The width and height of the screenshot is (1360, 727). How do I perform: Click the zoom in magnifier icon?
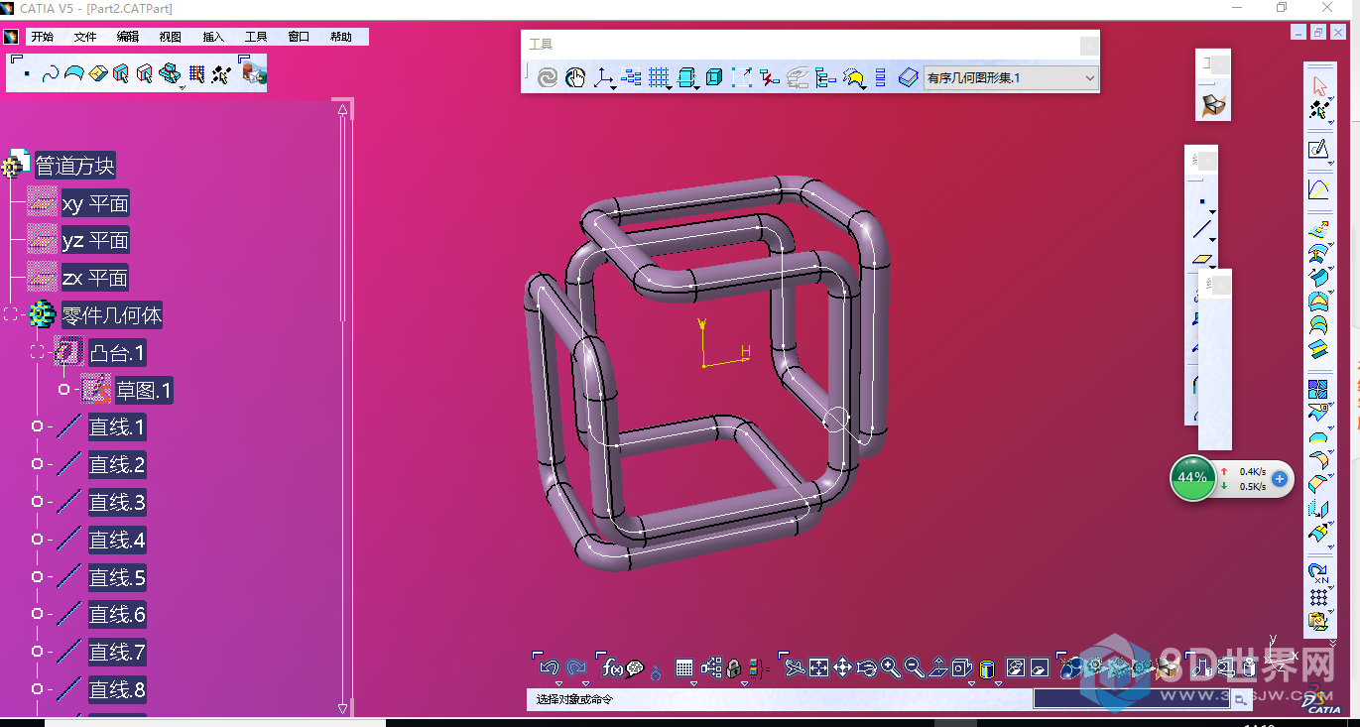click(890, 668)
